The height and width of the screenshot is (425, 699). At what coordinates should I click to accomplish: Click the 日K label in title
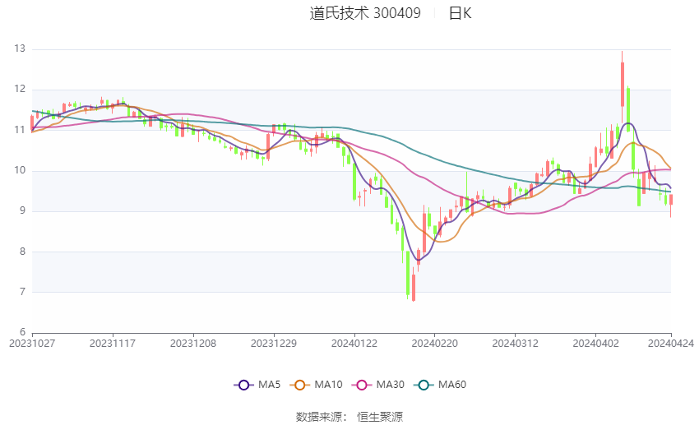pyautogui.click(x=460, y=13)
